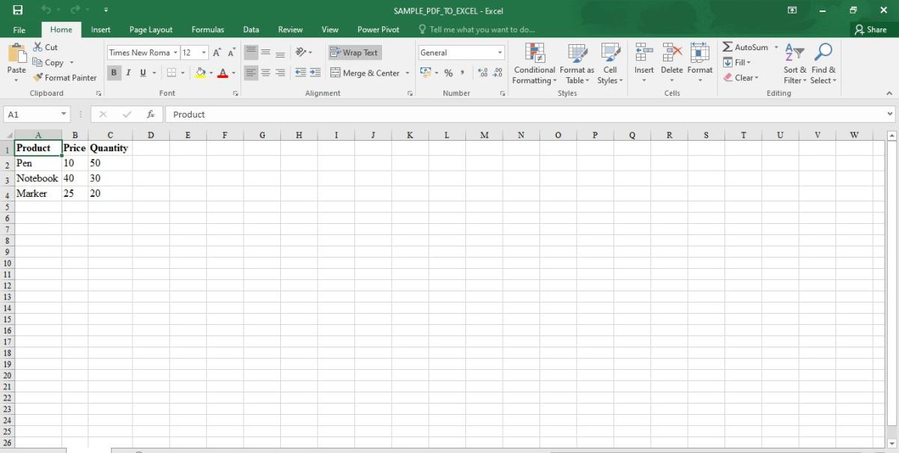Click the Format as Table icon
The image size is (899, 453).
577,53
